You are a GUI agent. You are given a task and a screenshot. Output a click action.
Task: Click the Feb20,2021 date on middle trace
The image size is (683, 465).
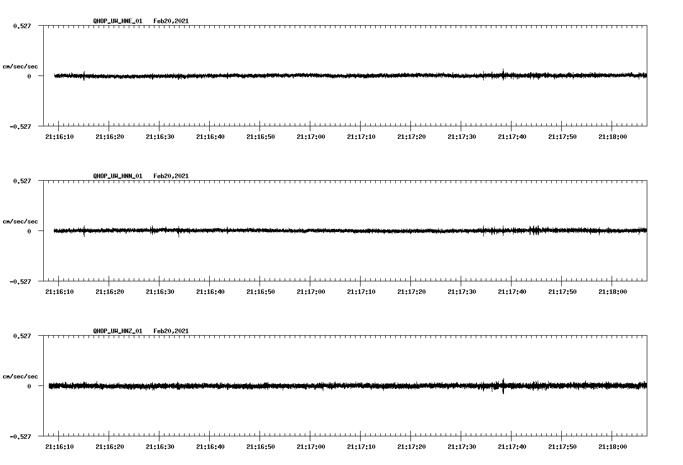click(x=171, y=176)
